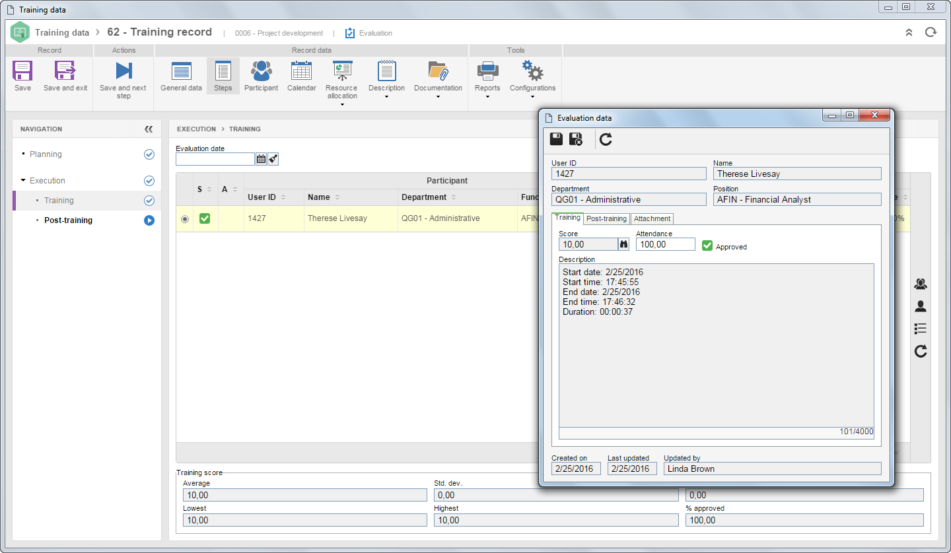Select Post-training in the navigation panel
951x553 pixels.
(x=68, y=220)
